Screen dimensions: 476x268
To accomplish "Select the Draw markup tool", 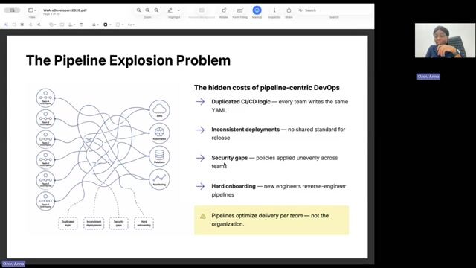I will [x=39, y=25].
